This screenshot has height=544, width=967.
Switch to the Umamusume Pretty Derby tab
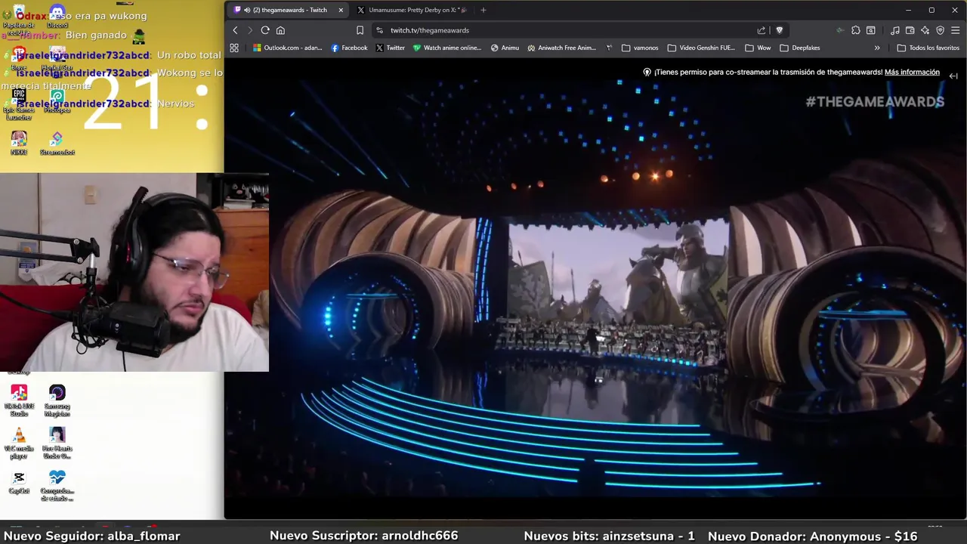click(412, 10)
